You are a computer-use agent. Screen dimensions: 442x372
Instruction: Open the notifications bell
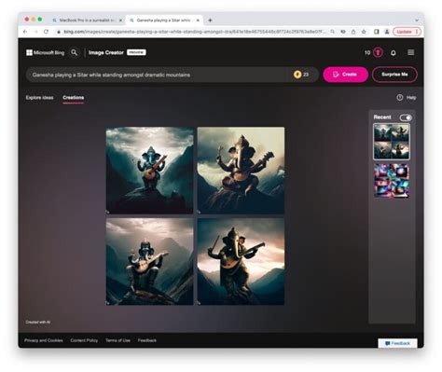[394, 53]
